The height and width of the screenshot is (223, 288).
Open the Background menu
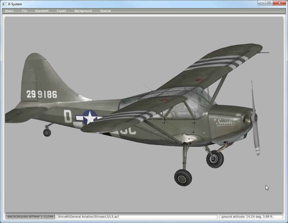[x=83, y=11]
